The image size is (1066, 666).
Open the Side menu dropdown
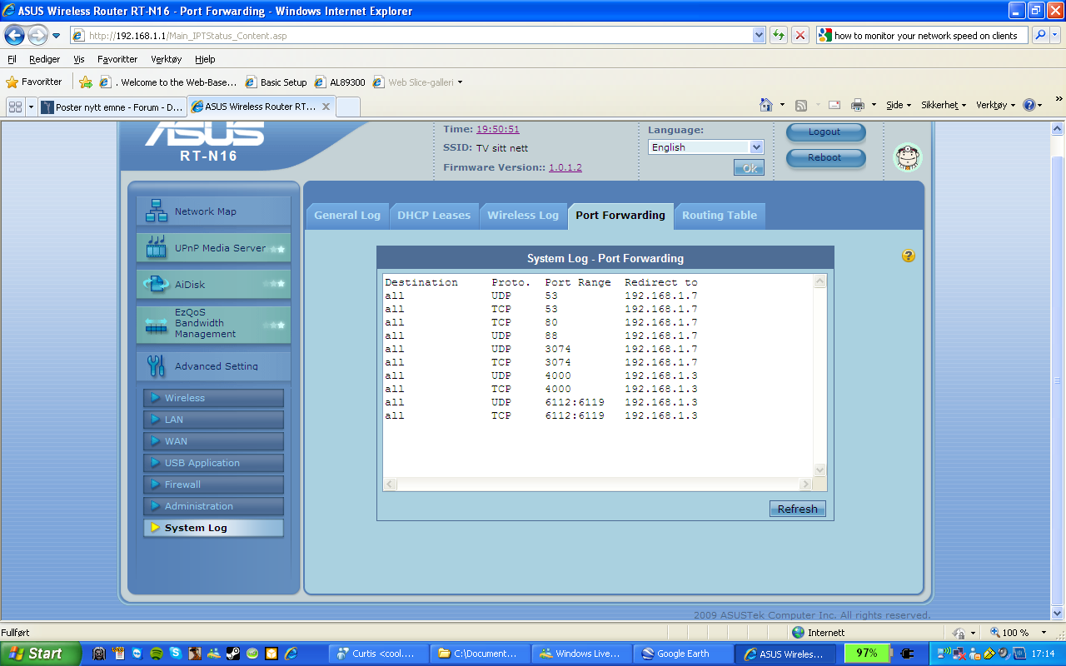[x=897, y=105]
